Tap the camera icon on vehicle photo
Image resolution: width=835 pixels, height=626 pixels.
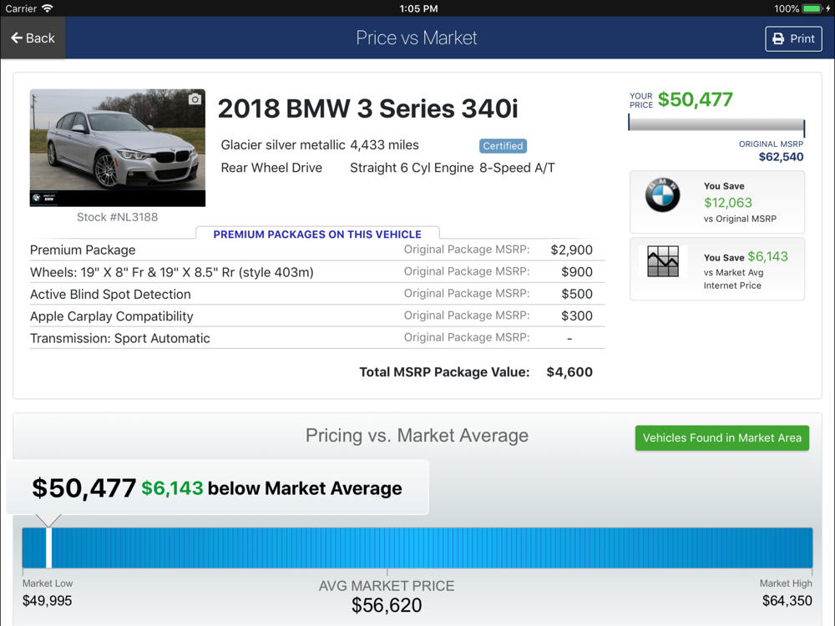click(x=195, y=99)
